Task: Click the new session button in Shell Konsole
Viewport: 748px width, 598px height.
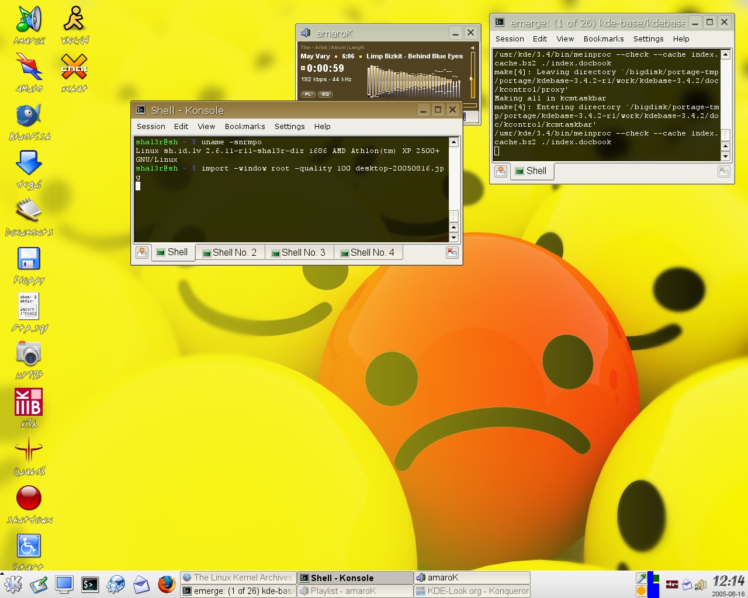Action: pyautogui.click(x=141, y=252)
